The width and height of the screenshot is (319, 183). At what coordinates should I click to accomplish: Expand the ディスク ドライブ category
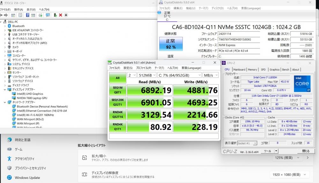[x=5, y=85]
